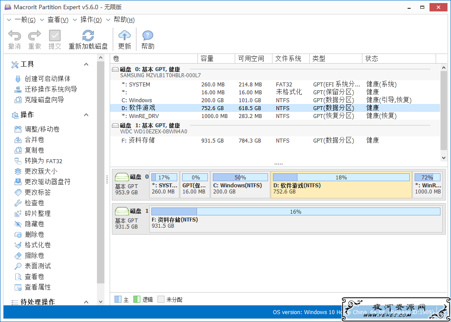
Task: Sort by 容量 column header
Action: (x=216, y=59)
